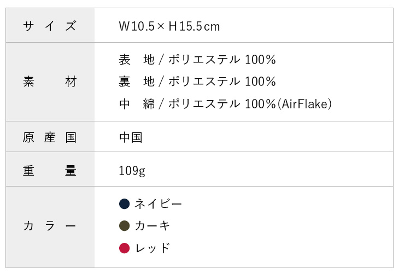
Task: Click the AirFlake text in parentheses
Action: [305, 104]
